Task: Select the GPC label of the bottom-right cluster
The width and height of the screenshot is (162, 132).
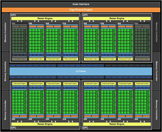Action: tap(85, 128)
